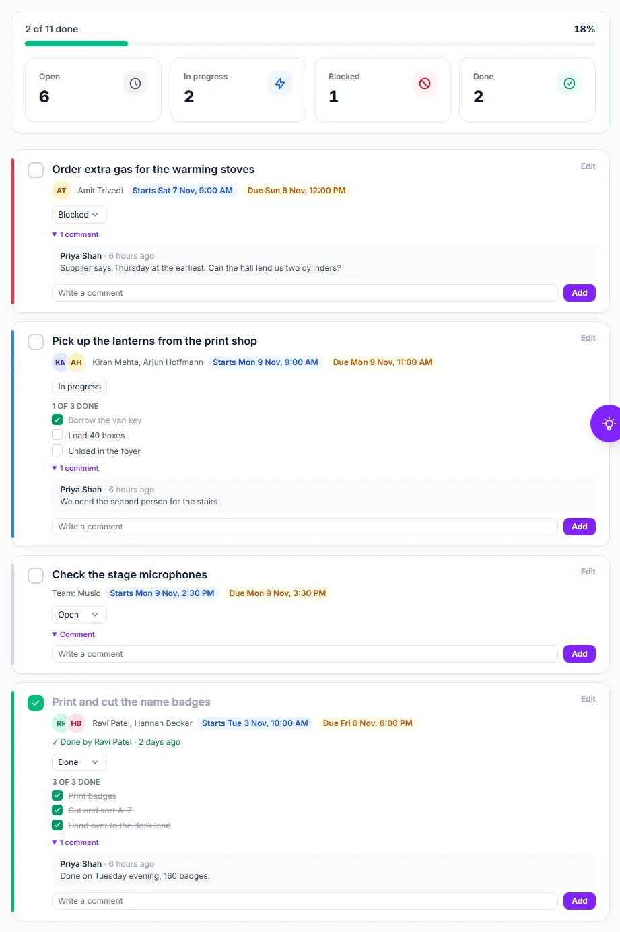Screen dimensions: 620x932
Task: Click the 'Team: Music' label
Action: [x=76, y=593]
